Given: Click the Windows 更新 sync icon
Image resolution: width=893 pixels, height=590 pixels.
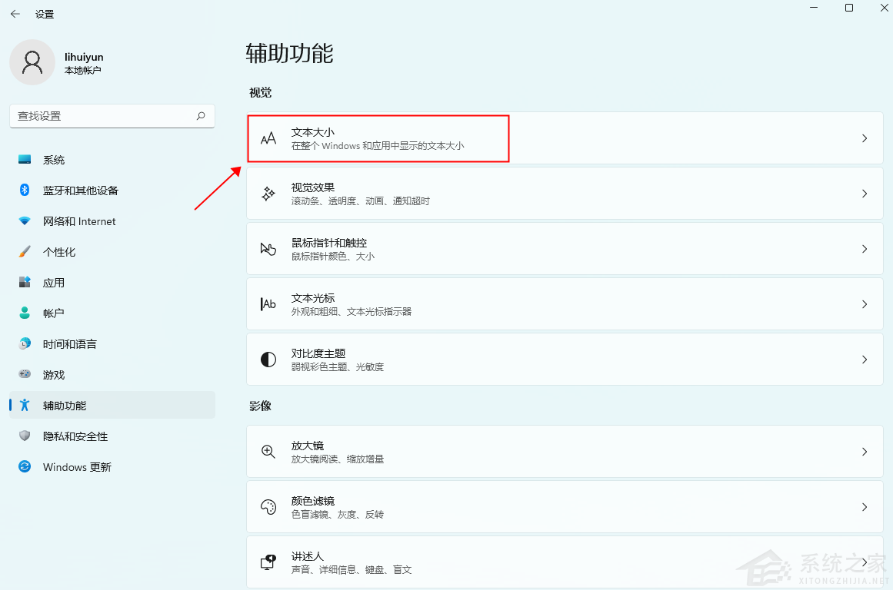Looking at the screenshot, I should (x=25, y=466).
